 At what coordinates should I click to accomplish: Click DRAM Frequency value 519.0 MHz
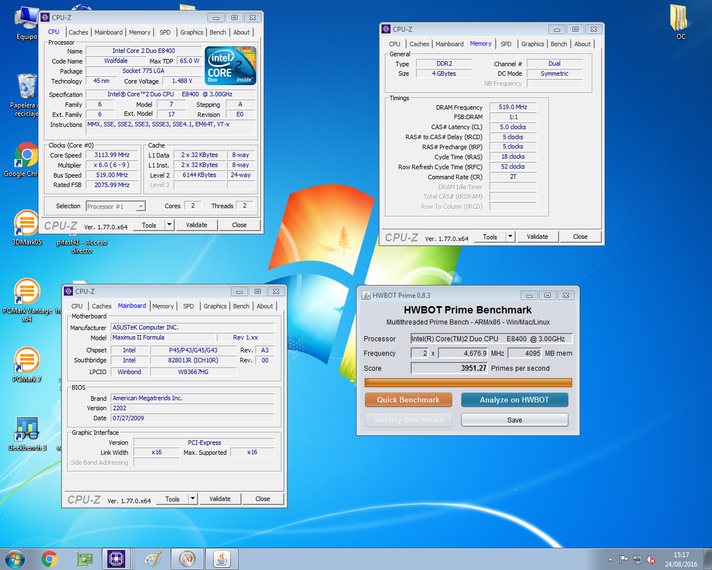tap(513, 107)
